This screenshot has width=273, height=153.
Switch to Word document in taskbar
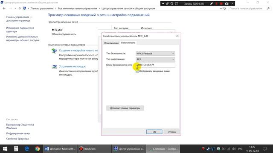pos(60,149)
